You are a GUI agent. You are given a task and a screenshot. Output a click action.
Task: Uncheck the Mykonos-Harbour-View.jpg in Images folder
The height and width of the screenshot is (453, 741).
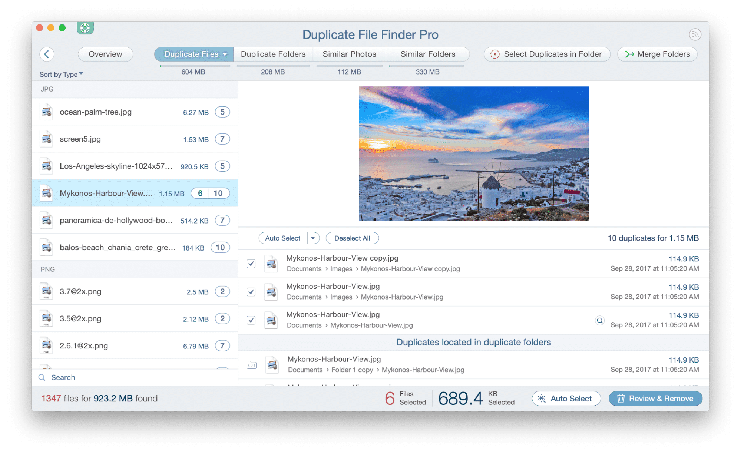(251, 292)
